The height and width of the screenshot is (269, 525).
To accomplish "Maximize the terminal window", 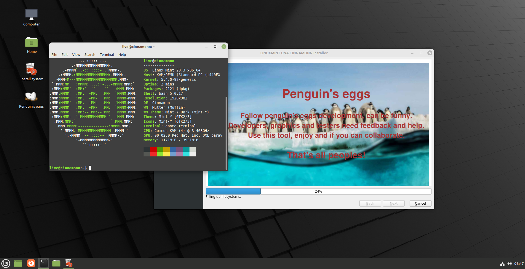I will point(215,47).
